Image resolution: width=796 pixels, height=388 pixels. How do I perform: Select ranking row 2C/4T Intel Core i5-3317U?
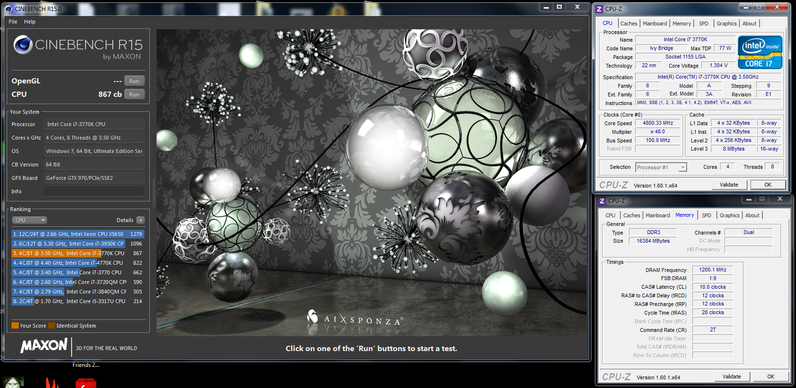click(78, 301)
